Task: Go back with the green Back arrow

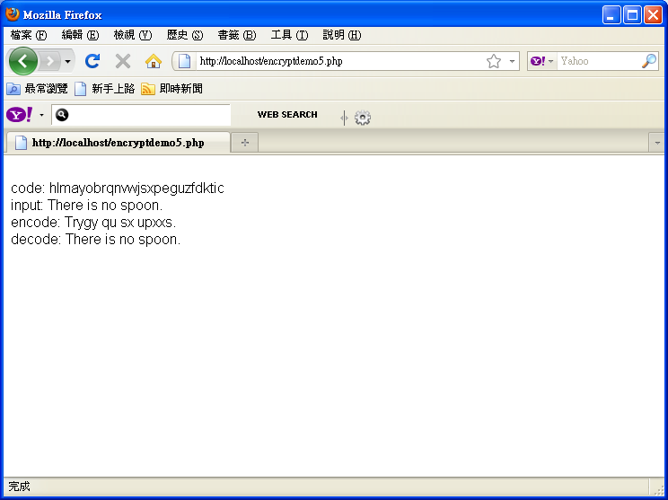Action: 23,61
